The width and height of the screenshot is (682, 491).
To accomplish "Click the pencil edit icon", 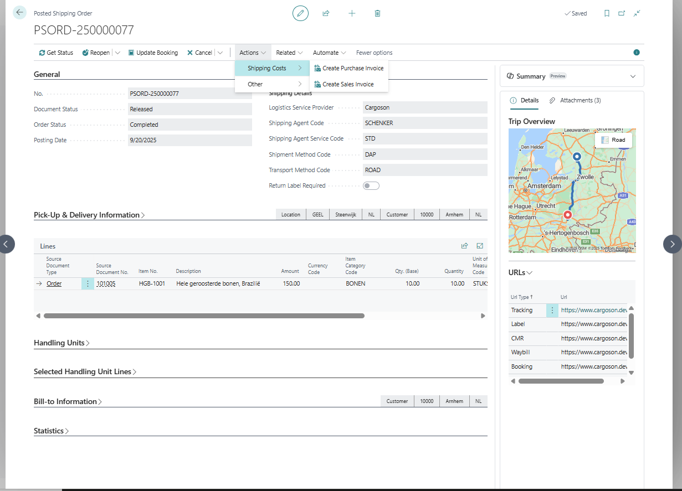I will (x=300, y=13).
